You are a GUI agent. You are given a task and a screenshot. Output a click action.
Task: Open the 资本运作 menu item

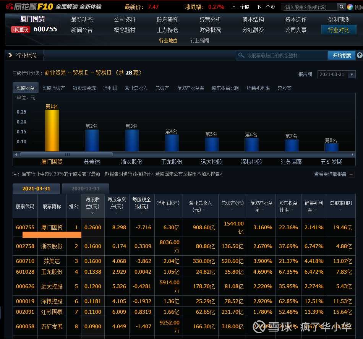coord(296,19)
